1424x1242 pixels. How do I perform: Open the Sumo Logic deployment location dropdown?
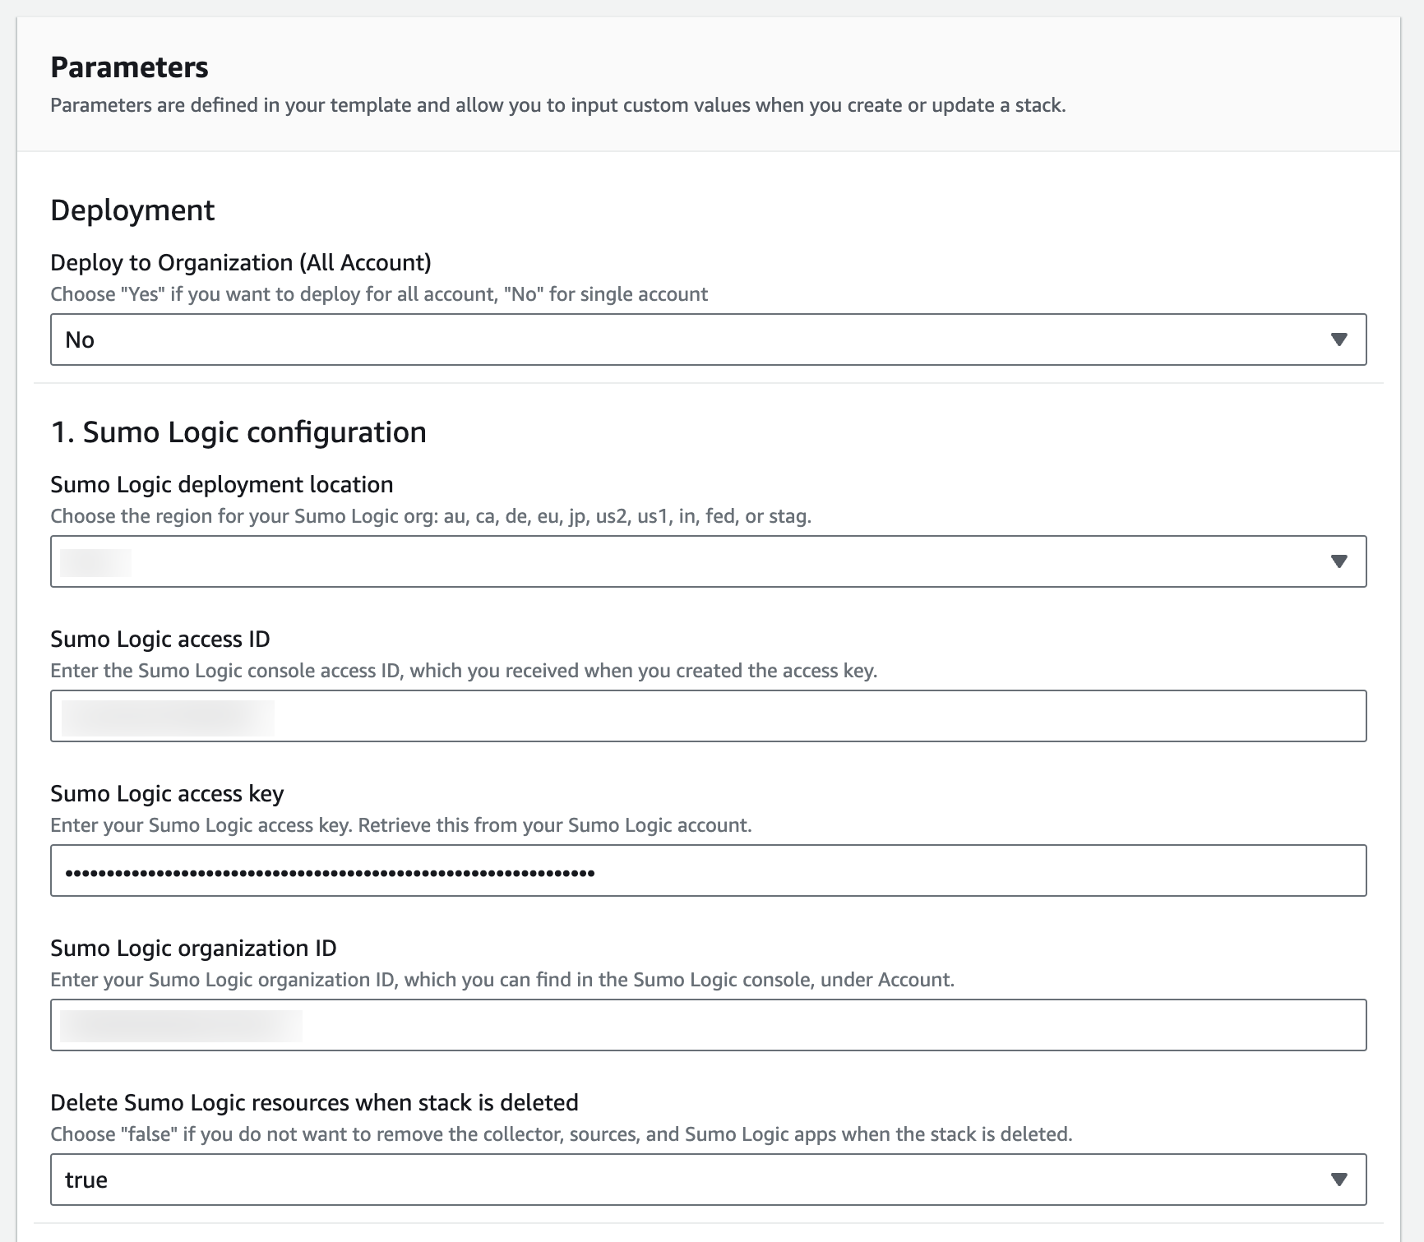(x=707, y=561)
